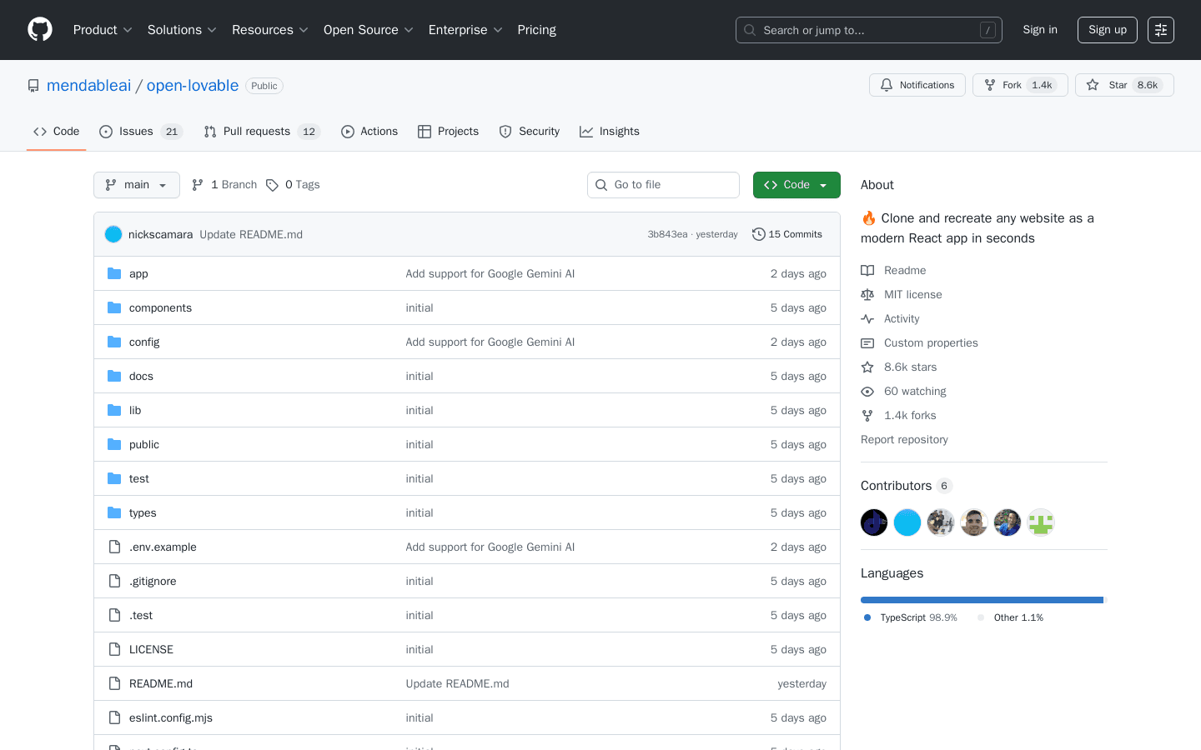The height and width of the screenshot is (750, 1201).
Task: Open the .test file icon
Action: pyautogui.click(x=114, y=615)
